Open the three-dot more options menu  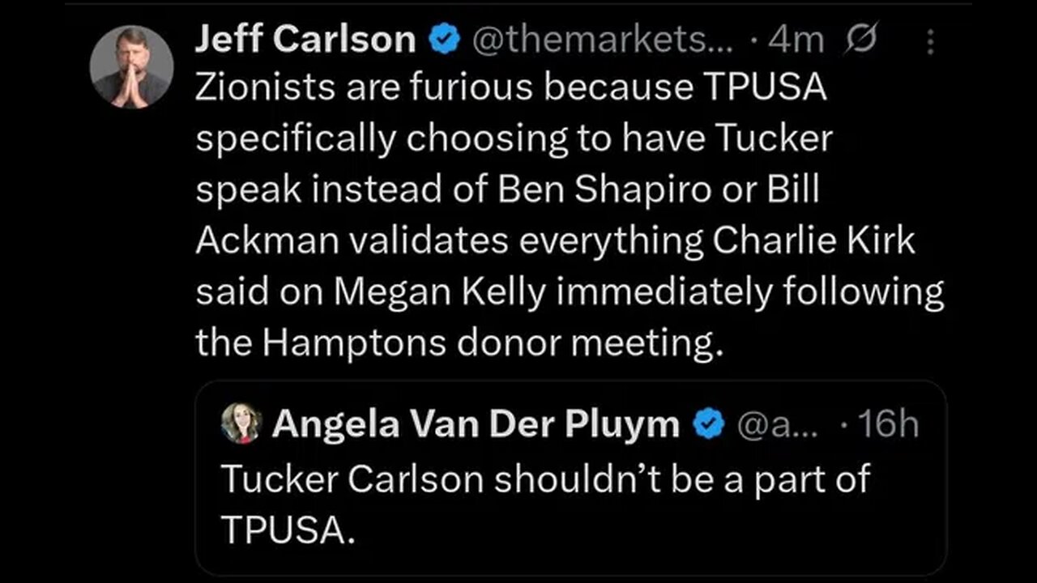tap(929, 40)
